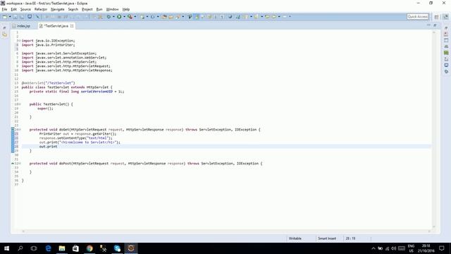This screenshot has height=254, width=451.
Task: Open the dropdown arrow beside the New icon
Action: (10, 17)
